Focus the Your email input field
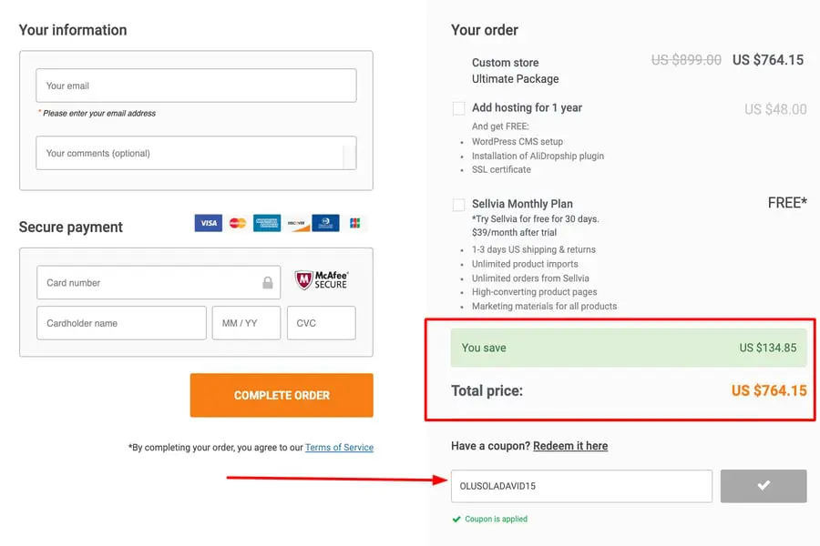820x546 pixels. (x=196, y=86)
